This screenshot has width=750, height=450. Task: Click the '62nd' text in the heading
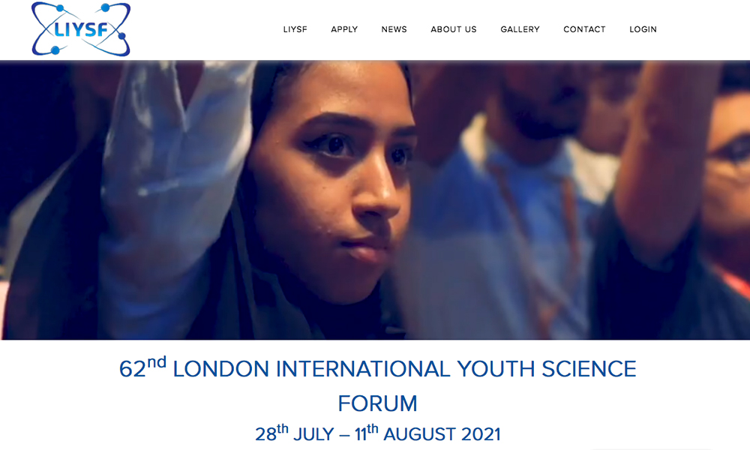point(142,367)
